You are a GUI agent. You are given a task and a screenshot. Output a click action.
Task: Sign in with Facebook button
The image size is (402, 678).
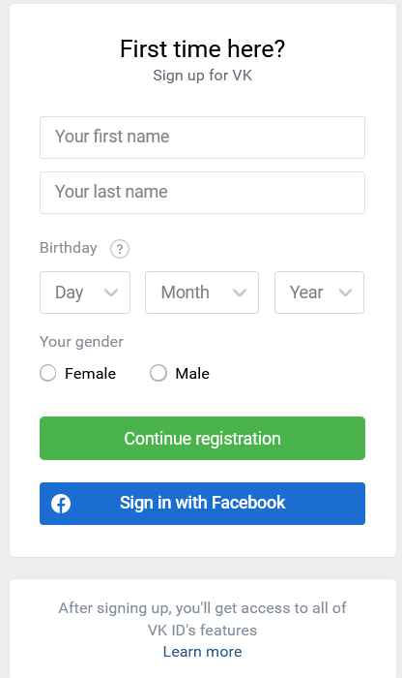[202, 504]
